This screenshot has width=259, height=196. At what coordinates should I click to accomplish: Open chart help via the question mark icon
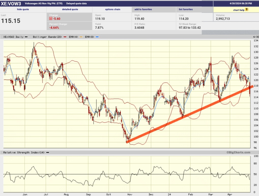pyautogui.click(x=246, y=9)
